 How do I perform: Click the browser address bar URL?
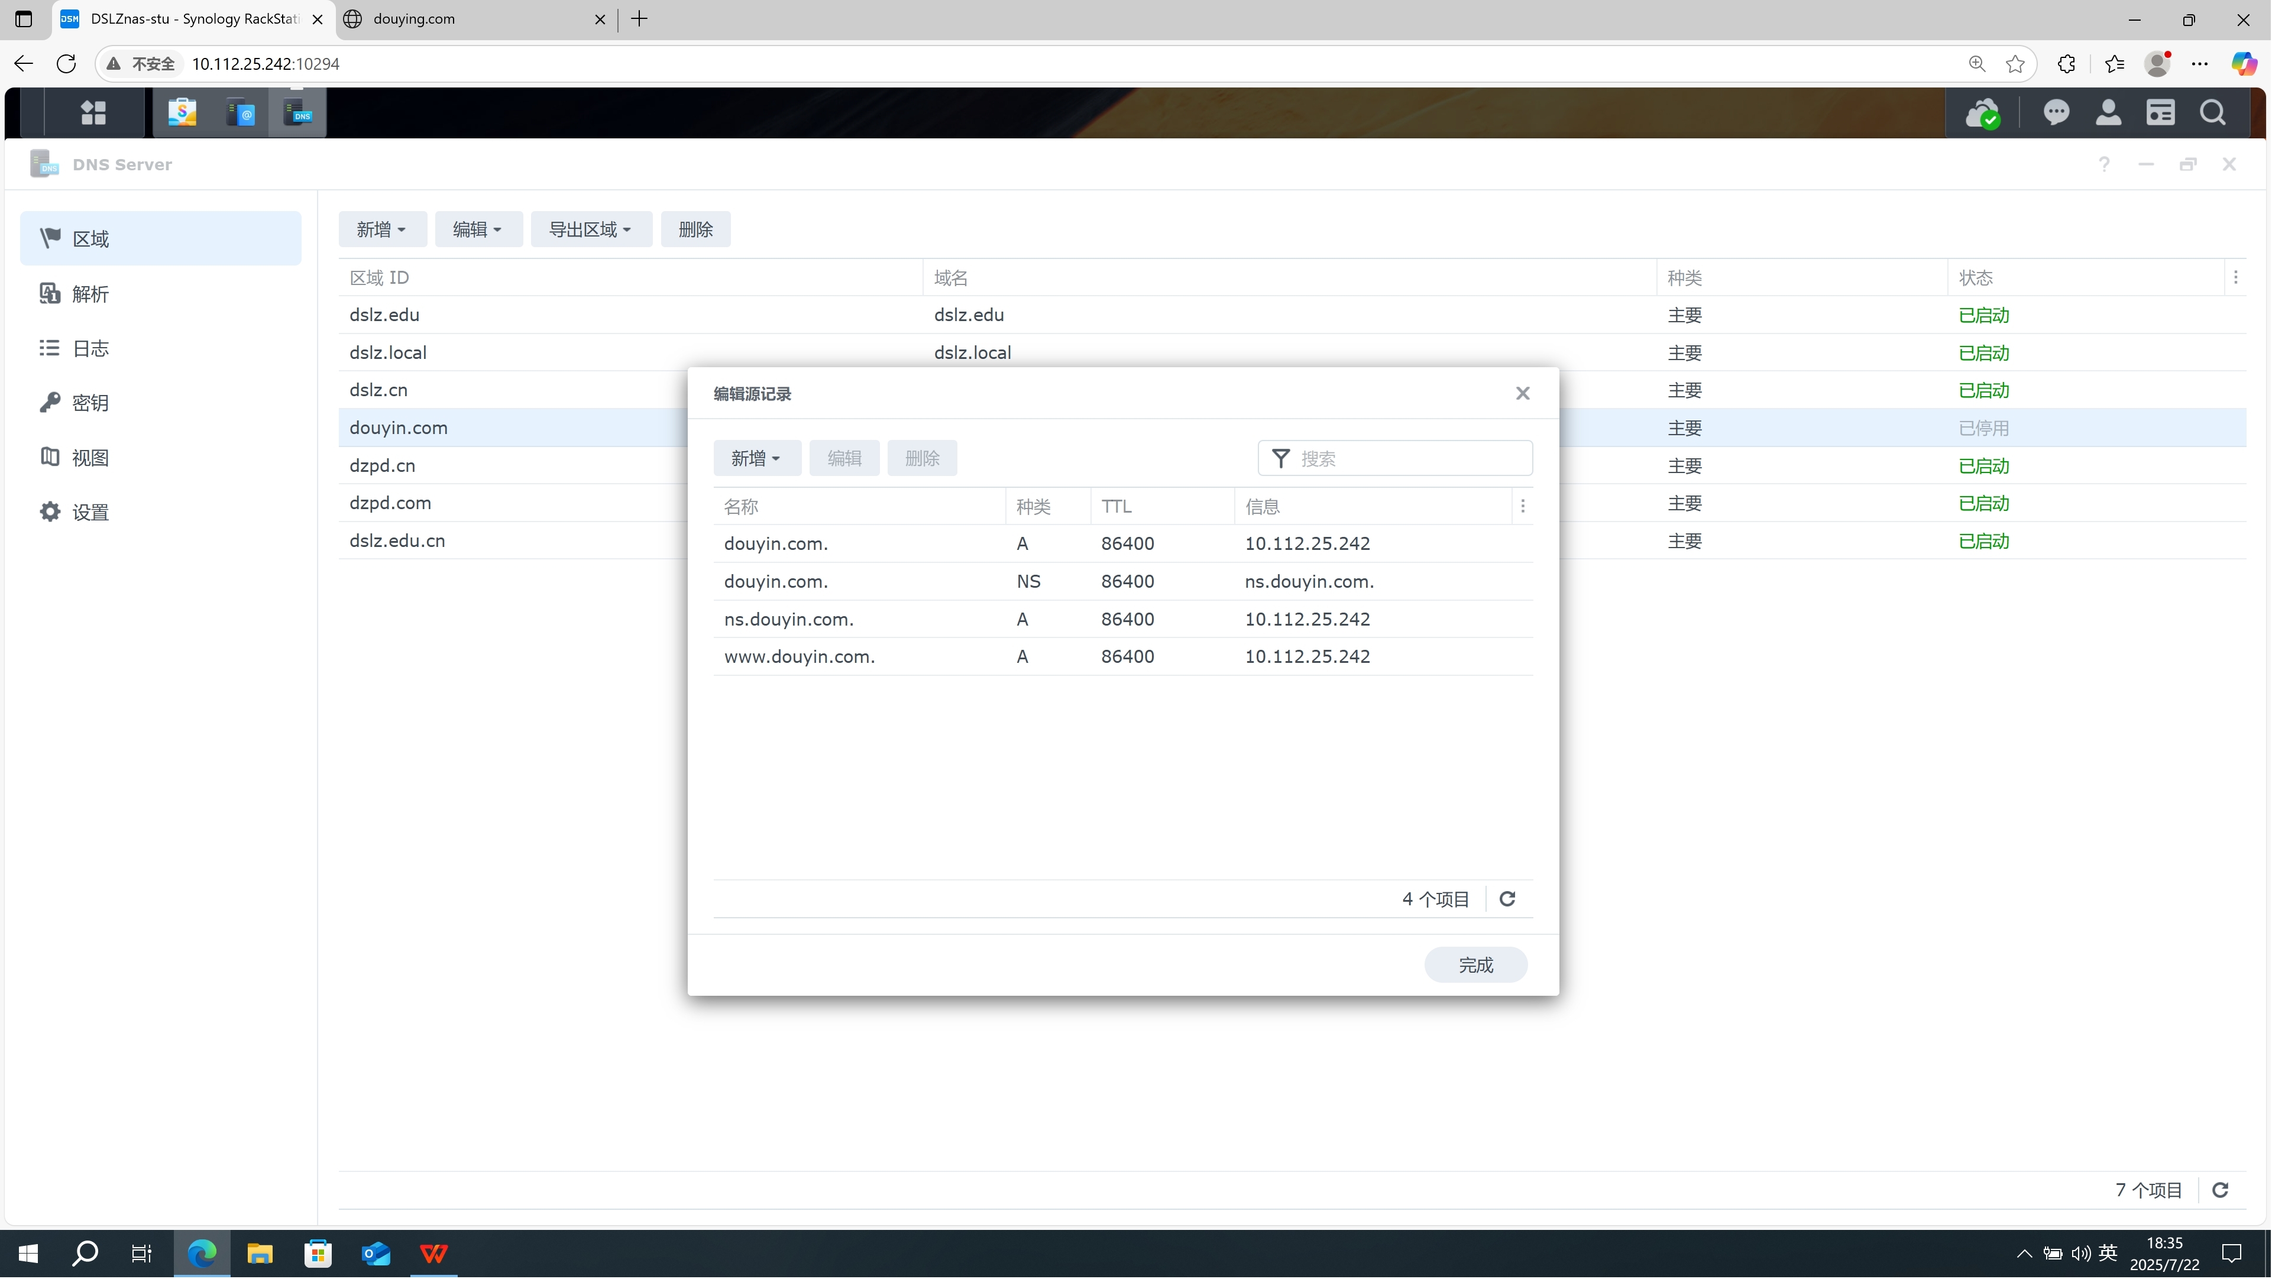click(x=266, y=63)
